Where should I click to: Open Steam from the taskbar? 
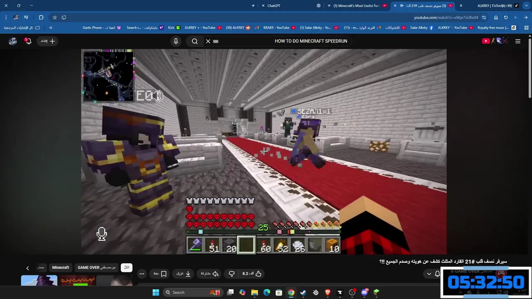(303, 292)
